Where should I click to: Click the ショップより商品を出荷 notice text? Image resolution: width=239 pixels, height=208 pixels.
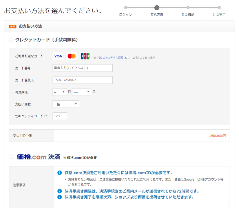[129, 197]
